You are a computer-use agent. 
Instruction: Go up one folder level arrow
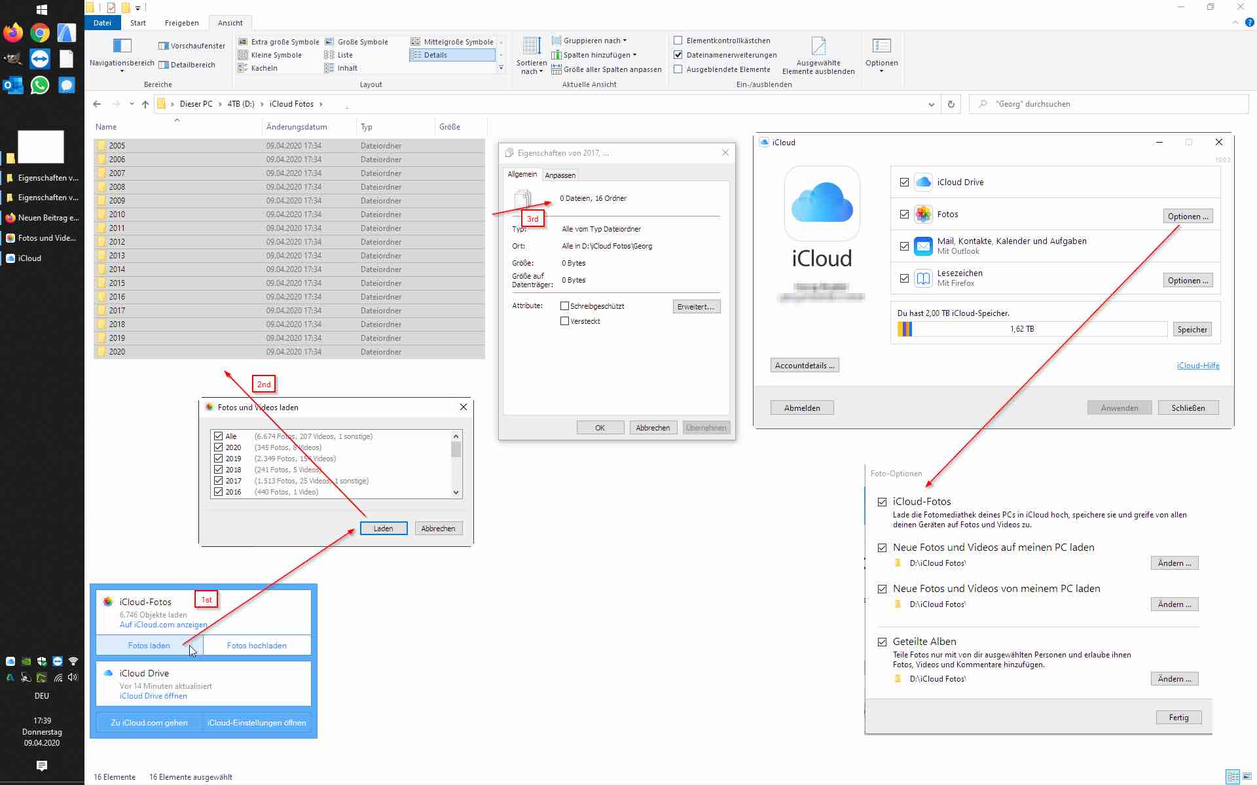145,104
